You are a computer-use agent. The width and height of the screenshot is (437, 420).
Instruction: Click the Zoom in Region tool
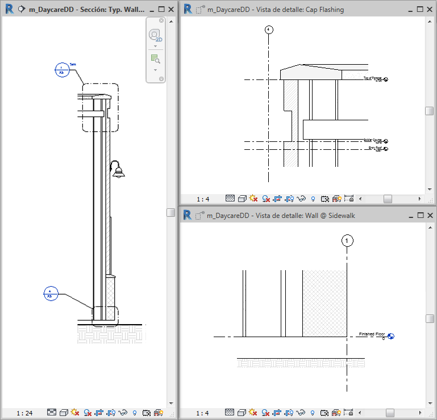click(x=155, y=58)
